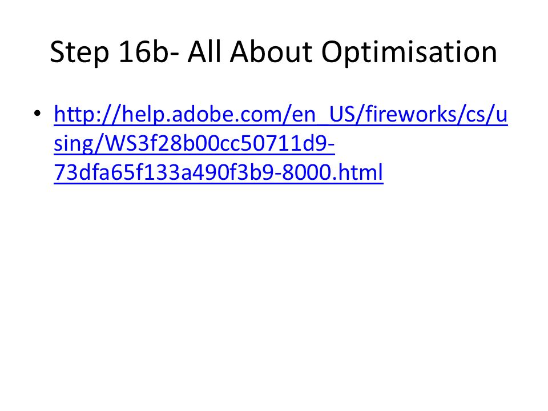Open the help.adobe.com hyperlink
The width and height of the screenshot is (548, 411).
281,143
